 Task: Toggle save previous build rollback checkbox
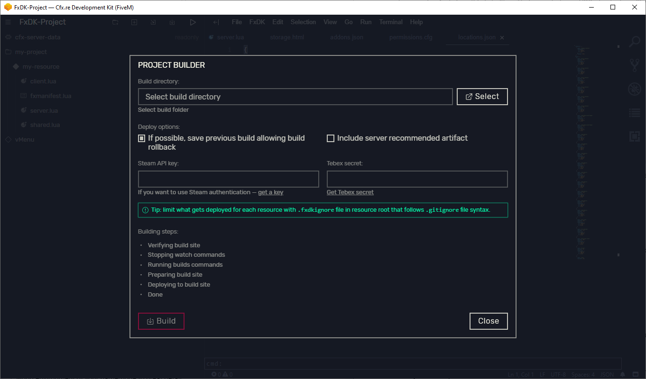pyautogui.click(x=141, y=138)
